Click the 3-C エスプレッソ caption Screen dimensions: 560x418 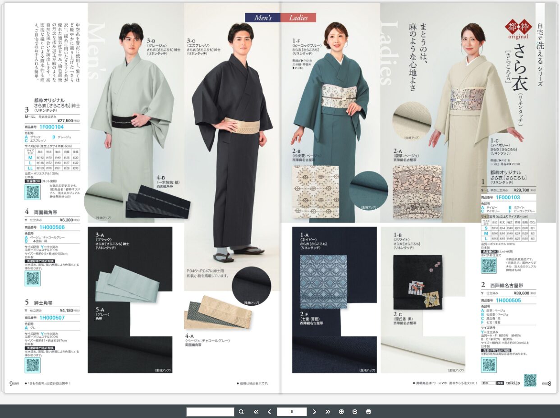tap(203, 47)
